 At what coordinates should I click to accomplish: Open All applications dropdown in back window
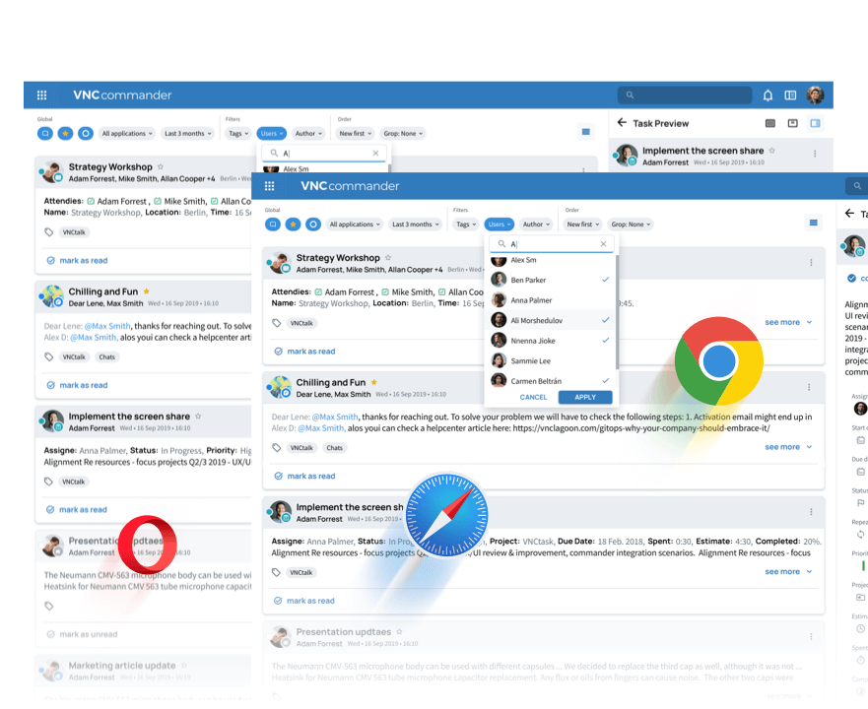point(127,133)
